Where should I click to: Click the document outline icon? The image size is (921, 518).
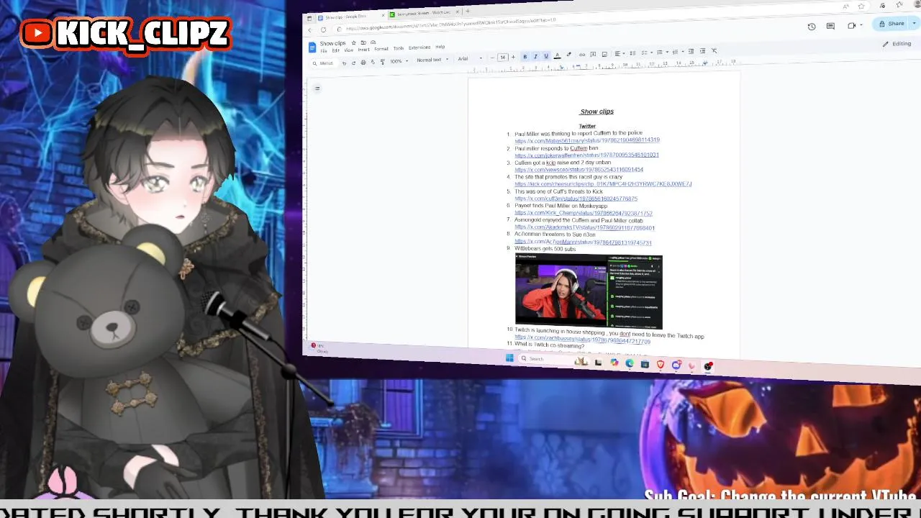[317, 88]
